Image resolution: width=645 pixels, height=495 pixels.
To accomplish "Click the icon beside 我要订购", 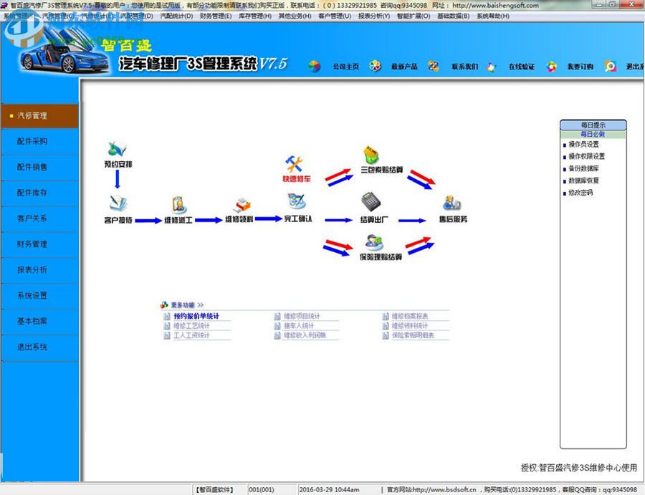I will [551, 66].
